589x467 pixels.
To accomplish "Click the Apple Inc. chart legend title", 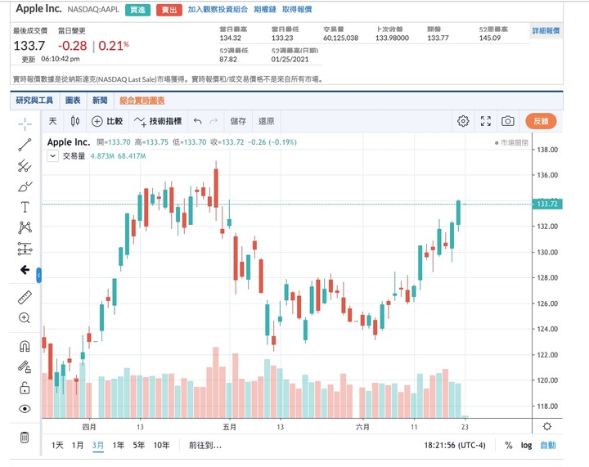I will [69, 142].
